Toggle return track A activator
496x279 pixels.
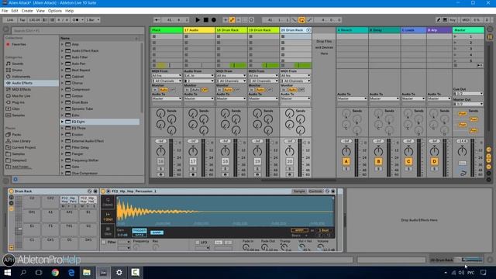click(346, 162)
